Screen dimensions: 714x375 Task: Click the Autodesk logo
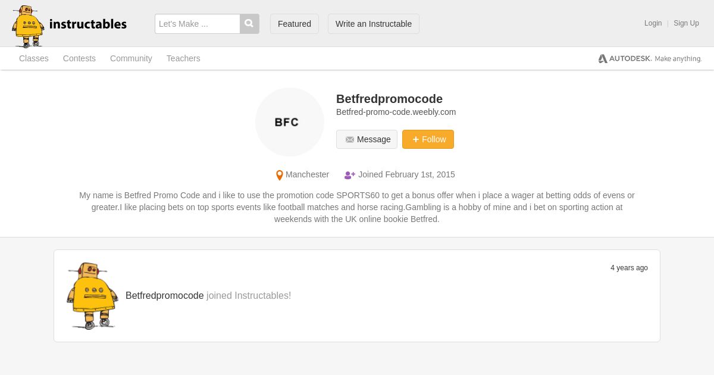650,58
